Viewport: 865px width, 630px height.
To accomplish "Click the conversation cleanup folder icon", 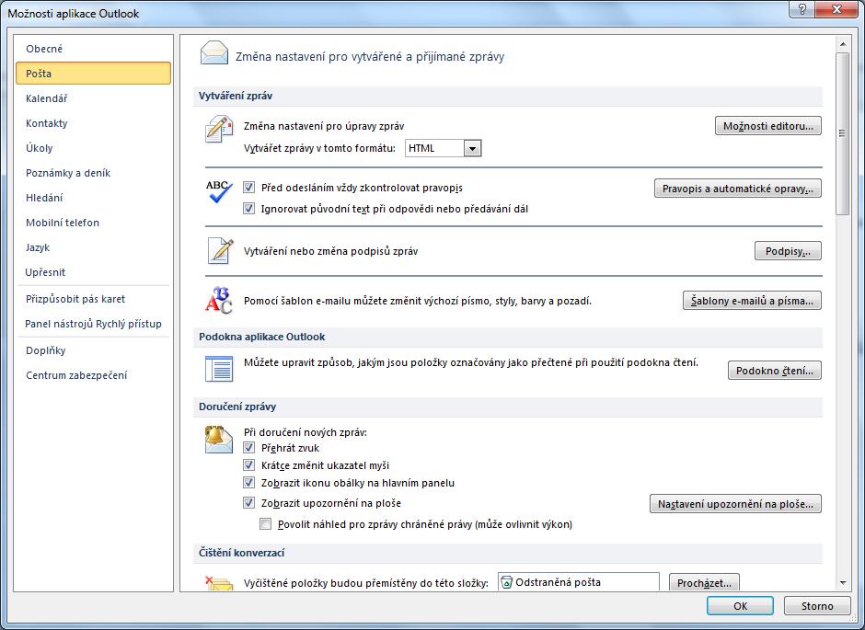I will 219,583.
